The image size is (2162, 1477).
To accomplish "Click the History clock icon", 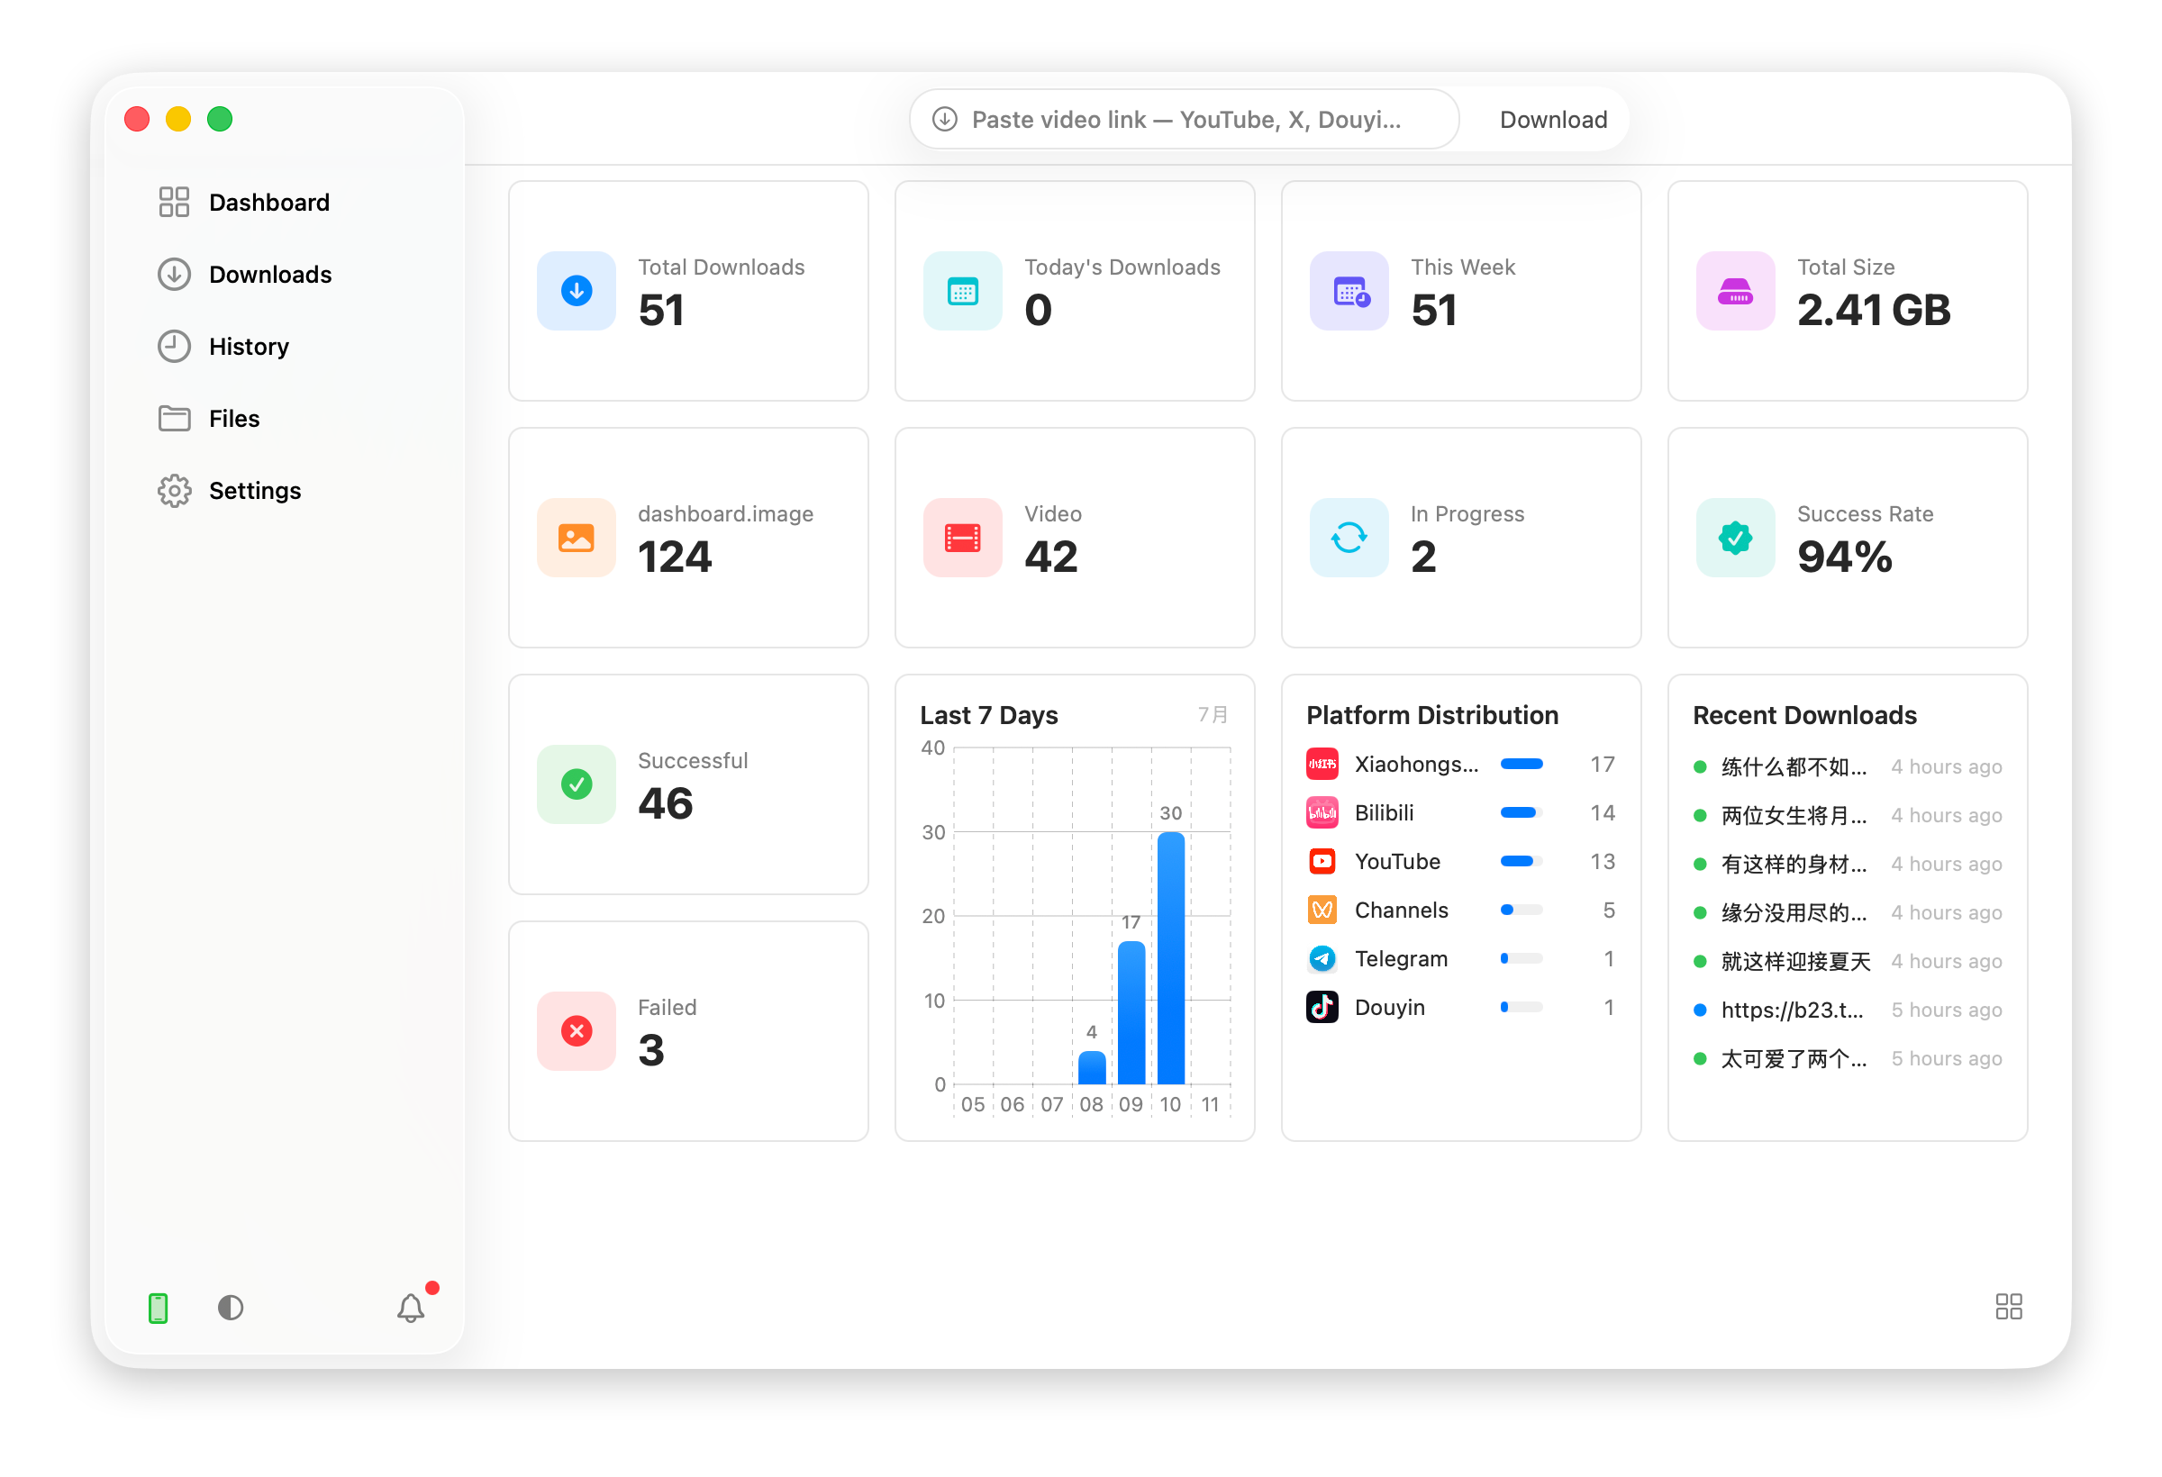I will [x=174, y=346].
